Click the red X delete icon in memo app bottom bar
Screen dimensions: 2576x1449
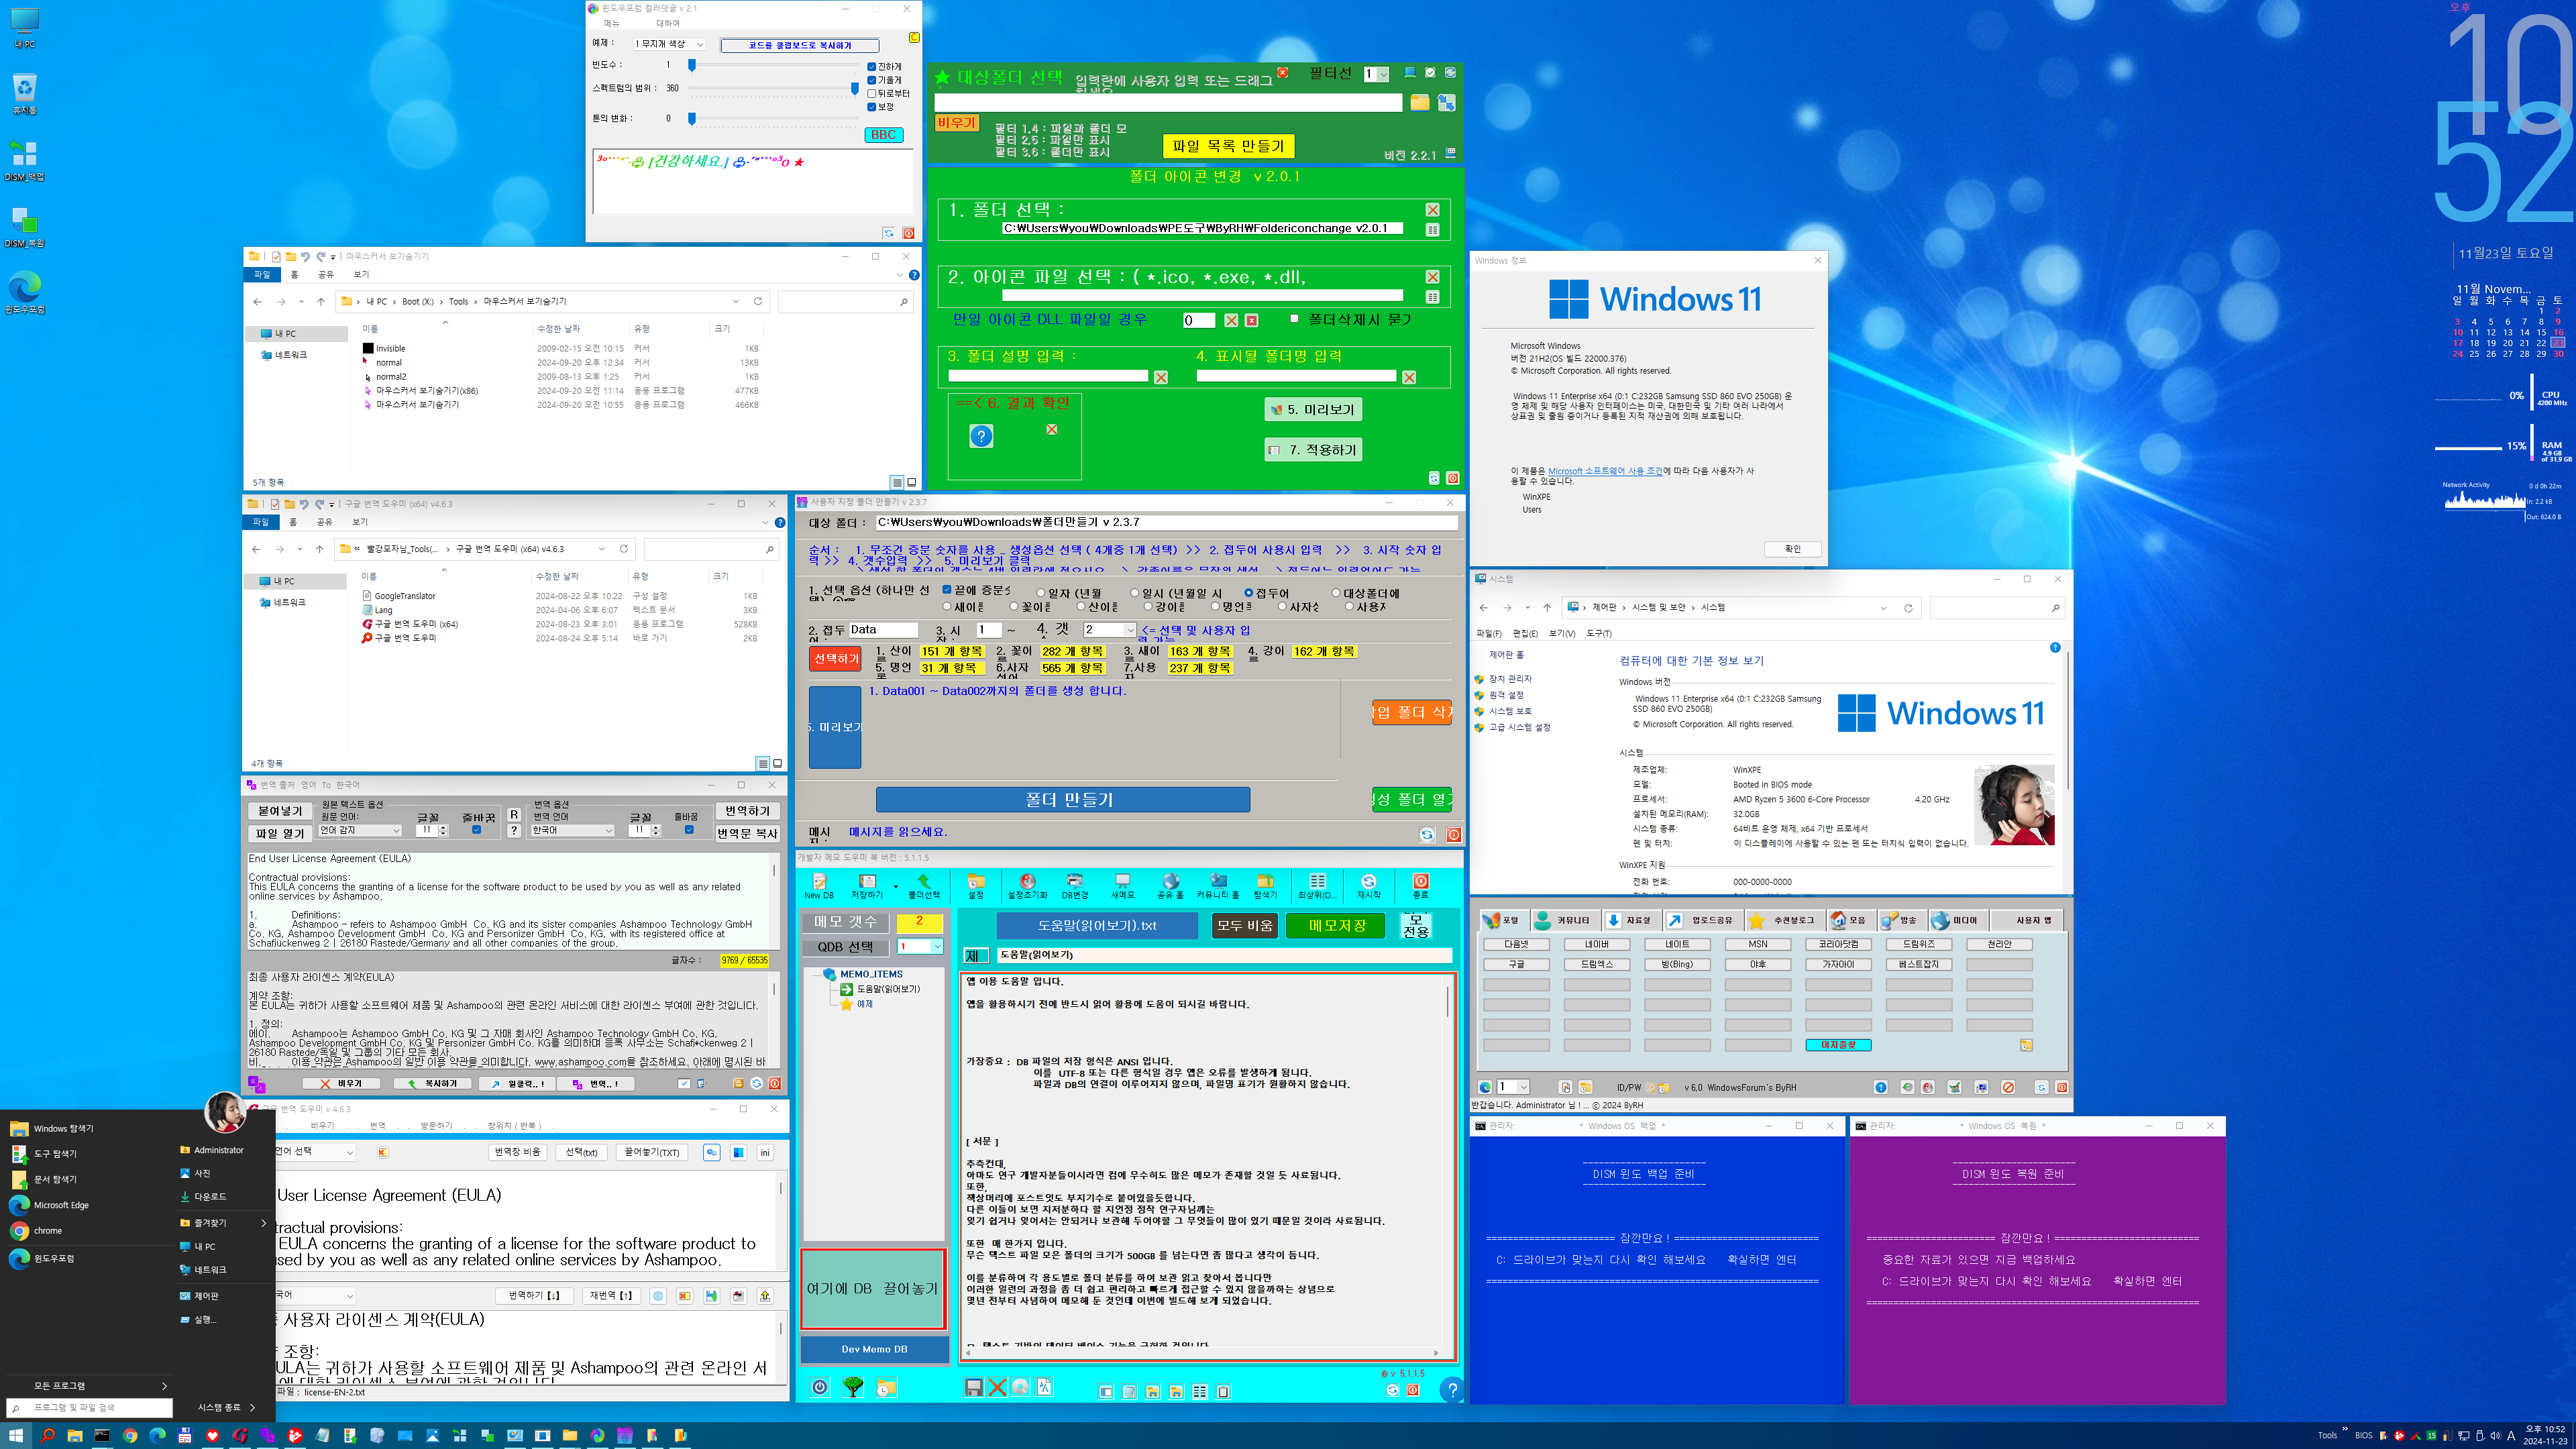(997, 1387)
